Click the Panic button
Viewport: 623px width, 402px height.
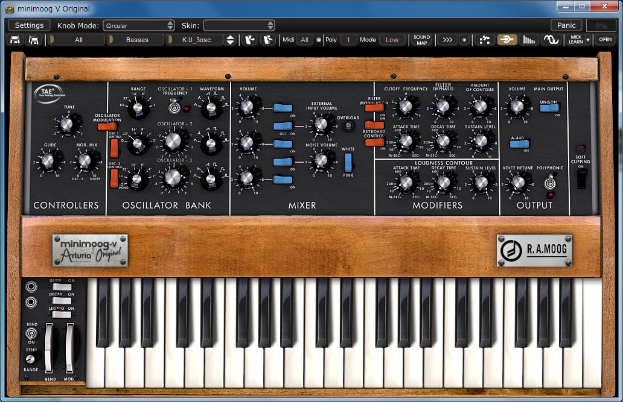[x=566, y=25]
